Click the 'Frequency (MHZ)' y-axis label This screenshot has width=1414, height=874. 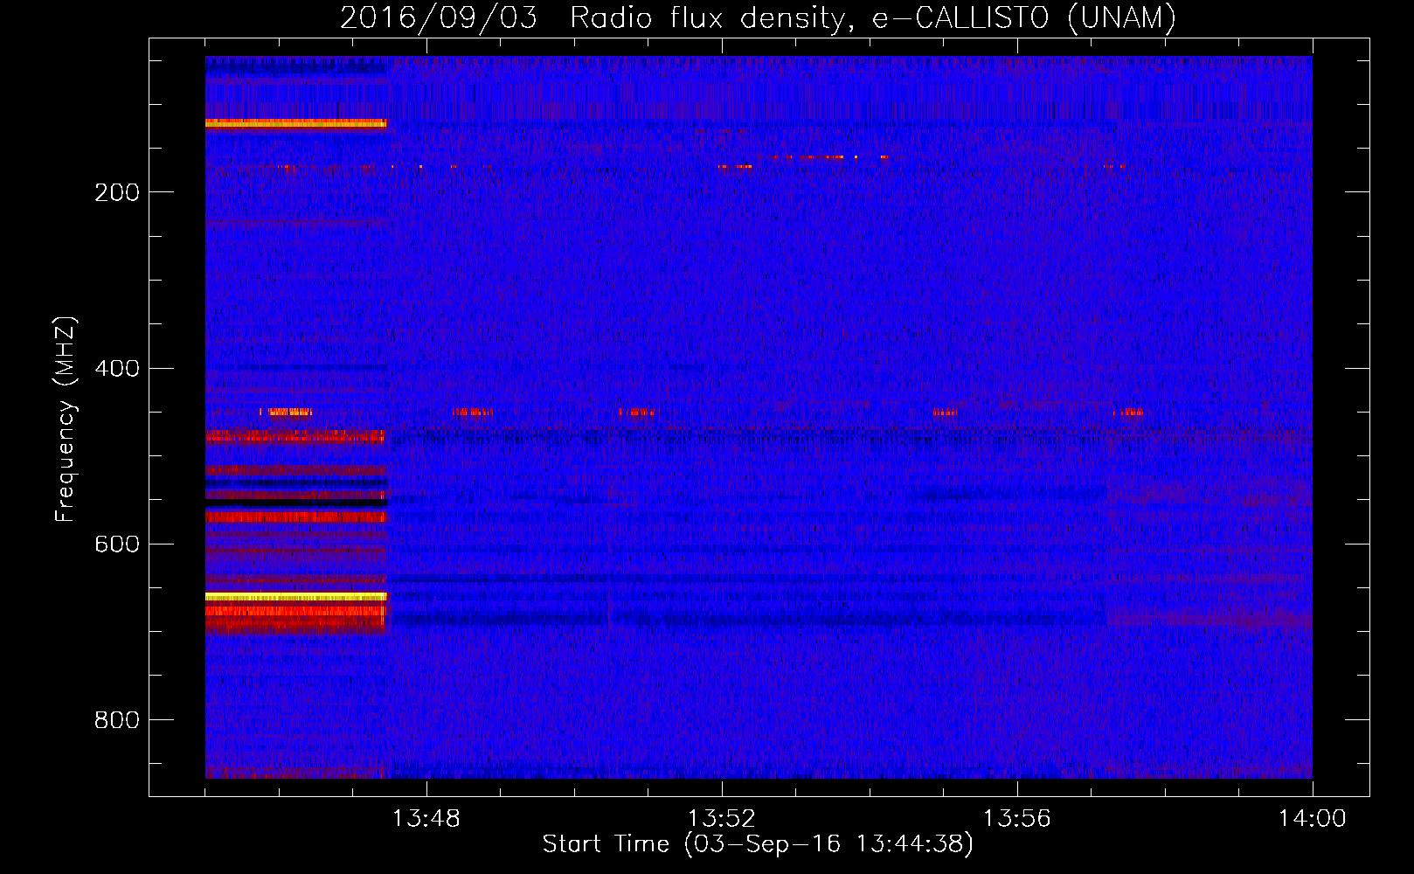tap(66, 420)
